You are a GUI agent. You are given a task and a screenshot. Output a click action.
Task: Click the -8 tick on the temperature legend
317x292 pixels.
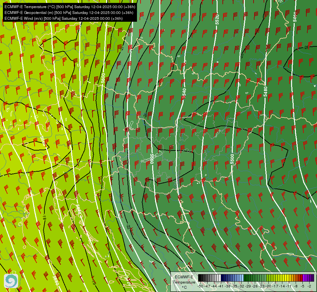(296, 286)
